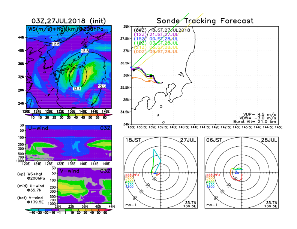Click the '18JST' label on the left hodograph
This screenshot has height=229, width=297.
point(133,140)
